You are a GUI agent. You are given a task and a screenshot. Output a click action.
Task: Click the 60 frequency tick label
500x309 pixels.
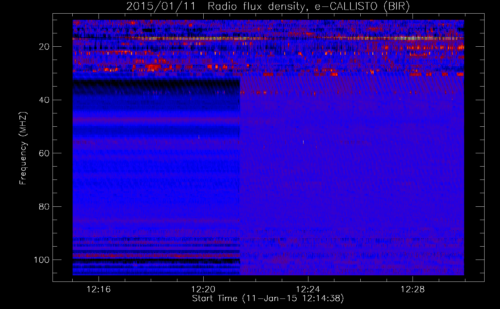point(44,153)
